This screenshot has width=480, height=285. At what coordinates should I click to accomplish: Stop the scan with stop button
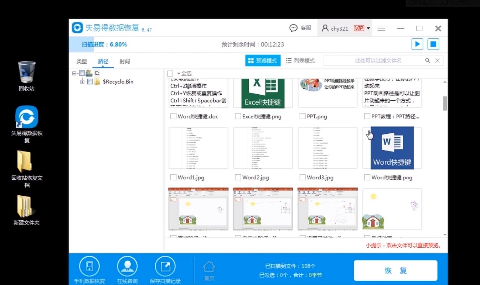point(433,44)
